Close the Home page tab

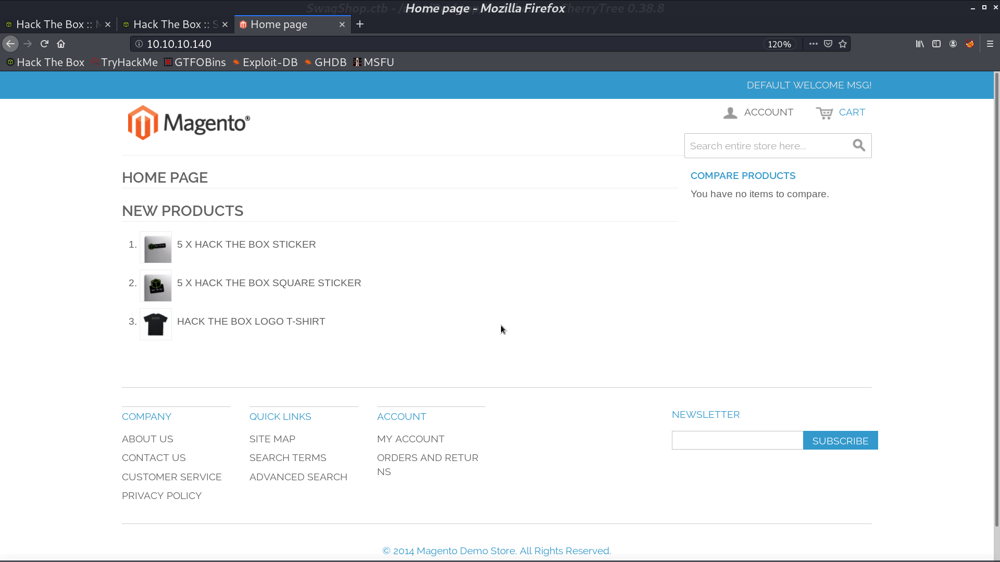[x=342, y=24]
